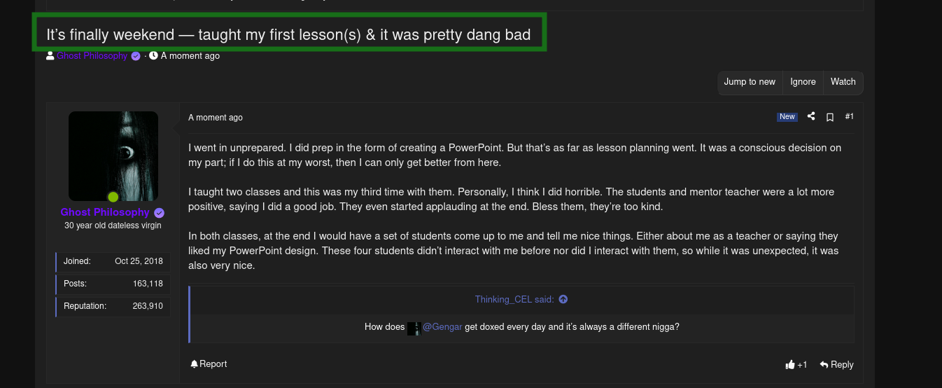Click the person icon before the thread author name
942x388 pixels.
(x=50, y=56)
